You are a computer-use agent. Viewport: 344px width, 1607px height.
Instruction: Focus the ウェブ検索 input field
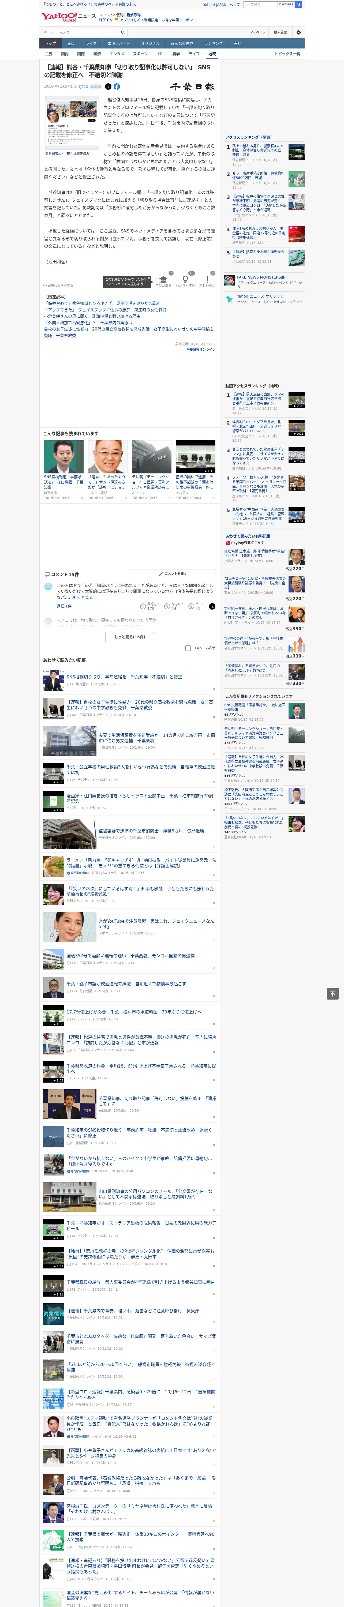point(260,4)
